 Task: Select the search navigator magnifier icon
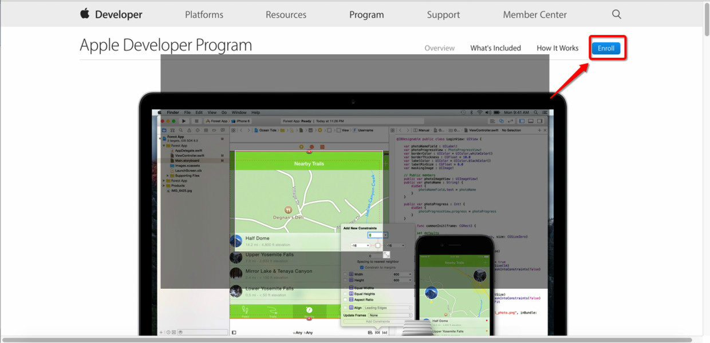point(181,130)
